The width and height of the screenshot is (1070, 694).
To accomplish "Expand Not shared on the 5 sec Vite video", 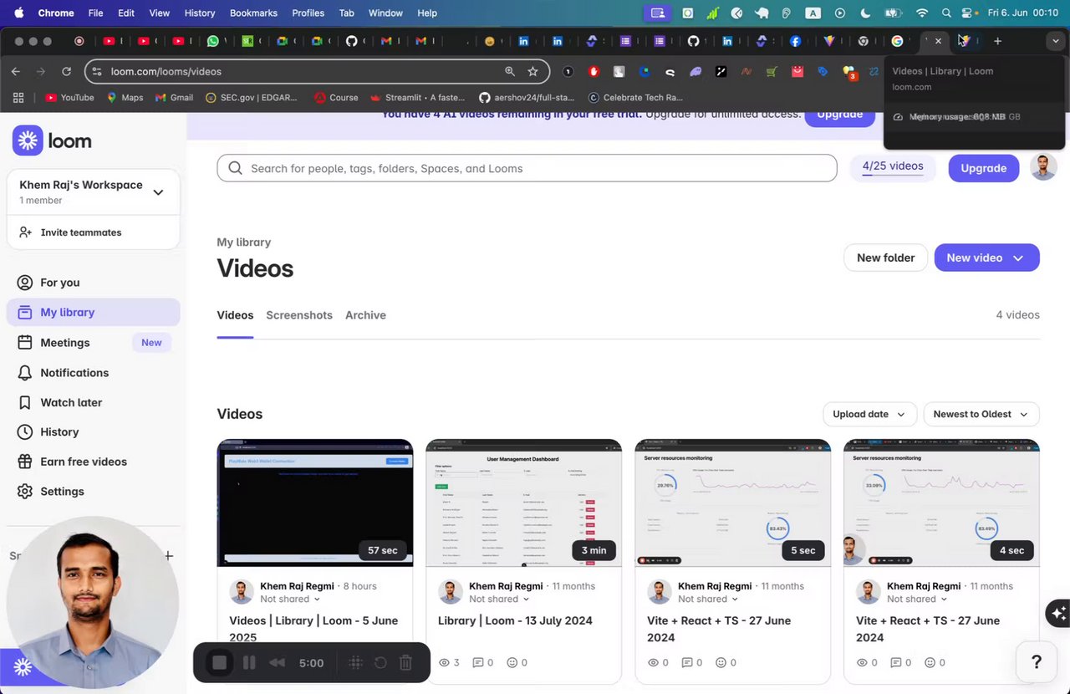I will (x=708, y=599).
